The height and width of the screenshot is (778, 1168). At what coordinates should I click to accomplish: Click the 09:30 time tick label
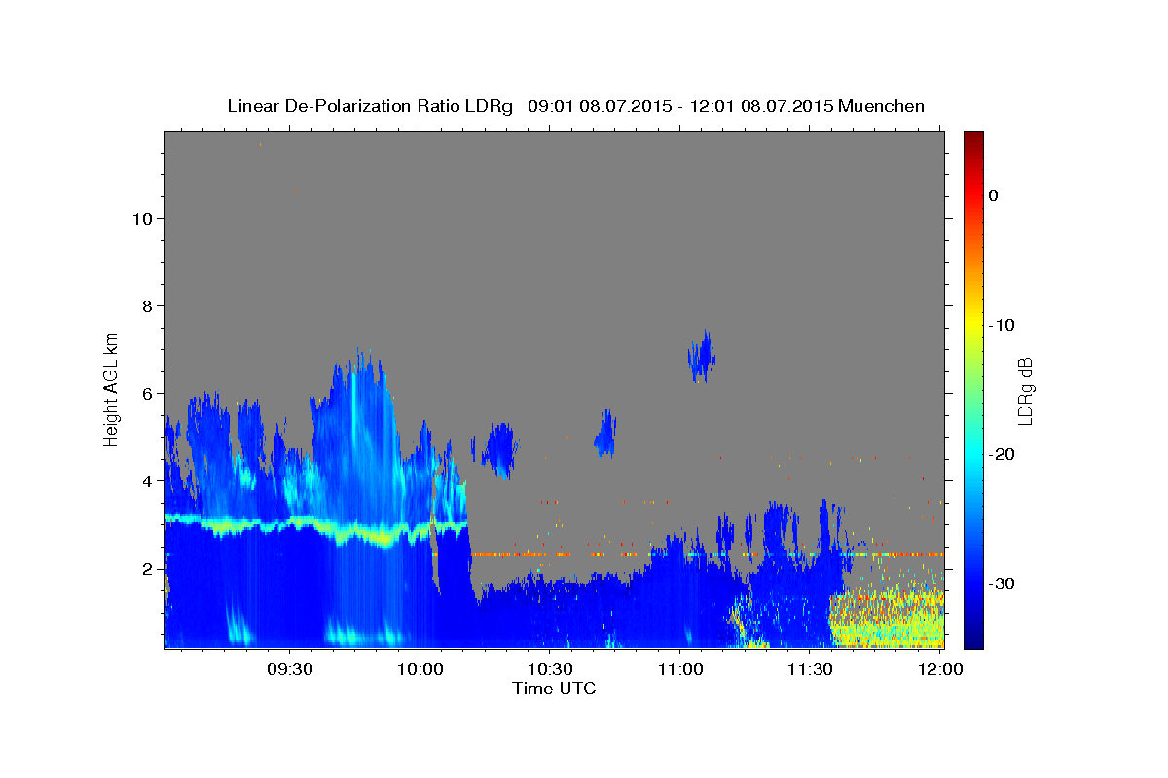[x=289, y=669]
